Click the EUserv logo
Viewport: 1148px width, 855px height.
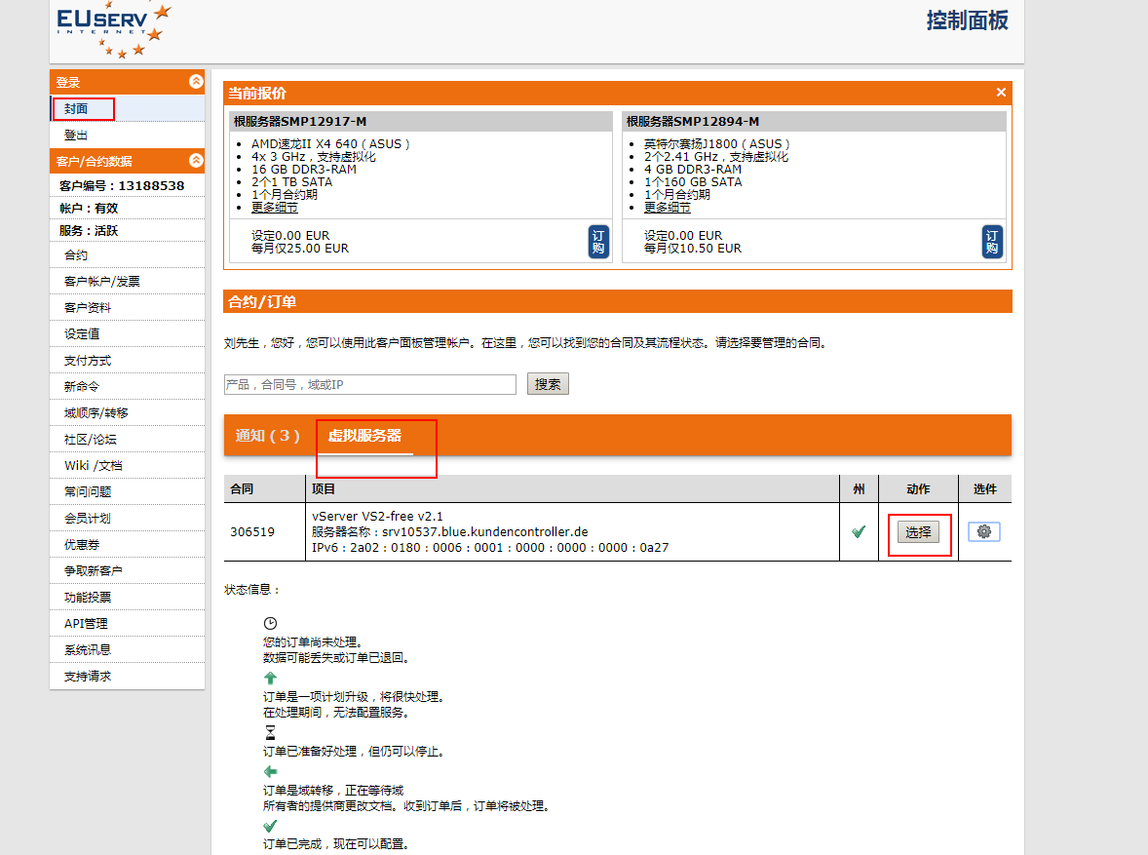coord(114,29)
